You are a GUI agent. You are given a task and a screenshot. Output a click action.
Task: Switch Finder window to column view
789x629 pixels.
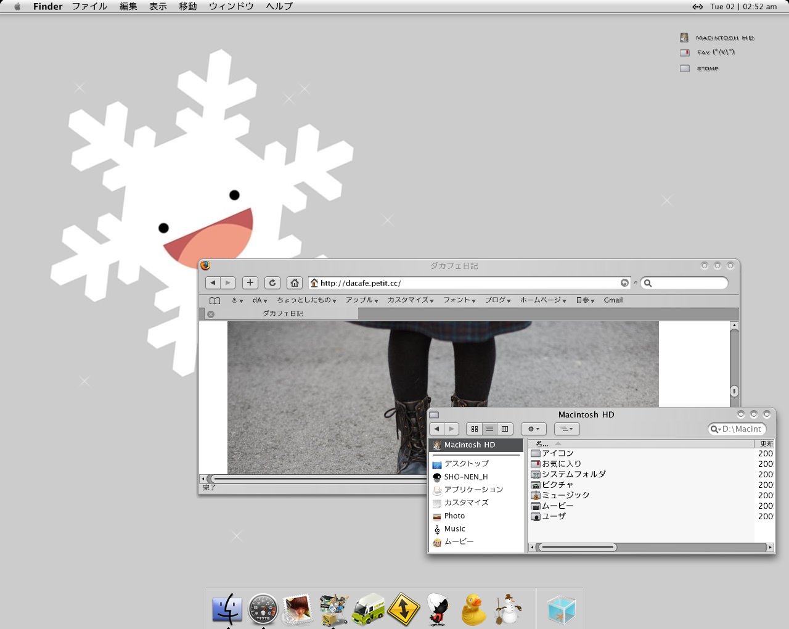(505, 429)
